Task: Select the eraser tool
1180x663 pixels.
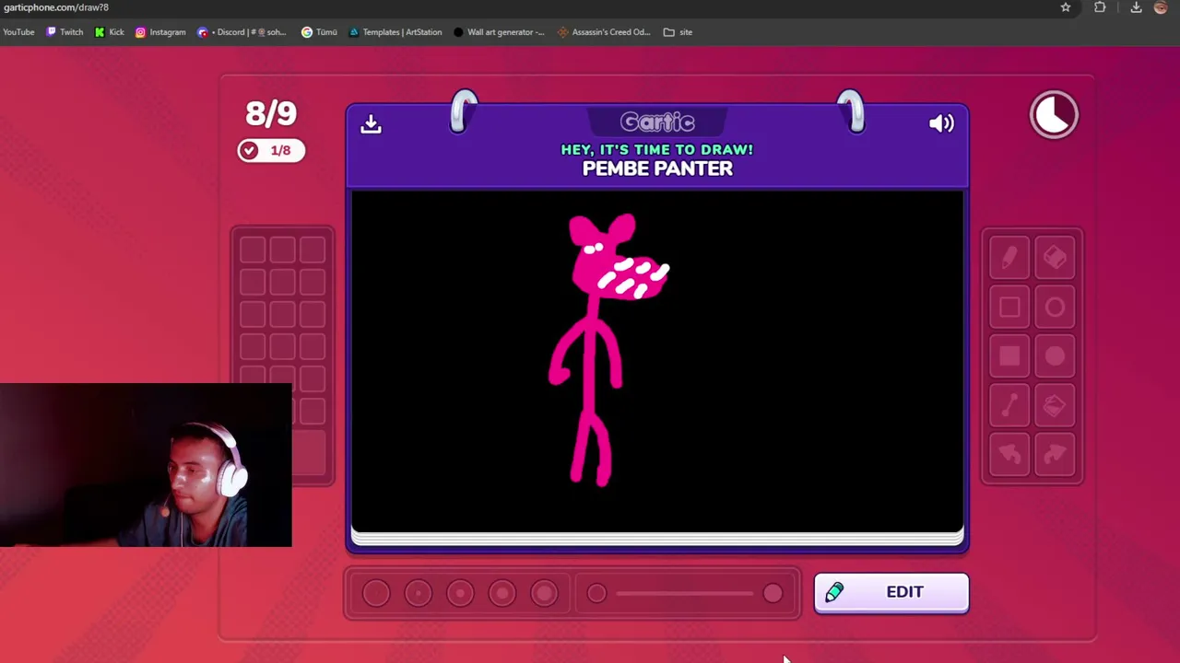Action: click(1055, 259)
